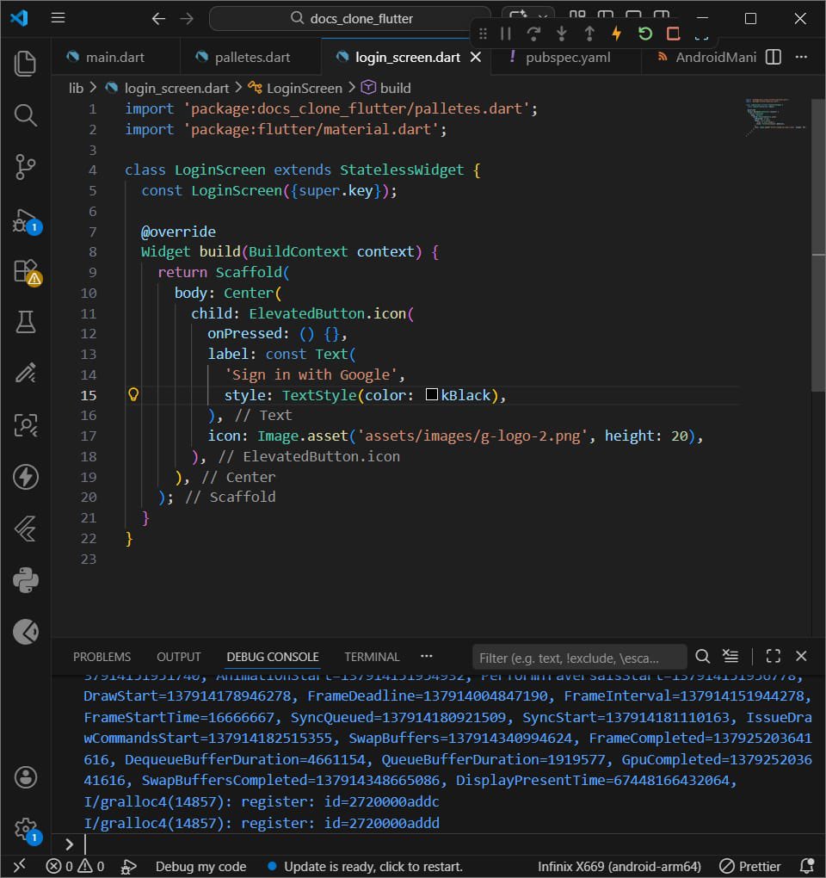826x878 pixels.
Task: Open the Manage gear menu
Action: coord(27,830)
